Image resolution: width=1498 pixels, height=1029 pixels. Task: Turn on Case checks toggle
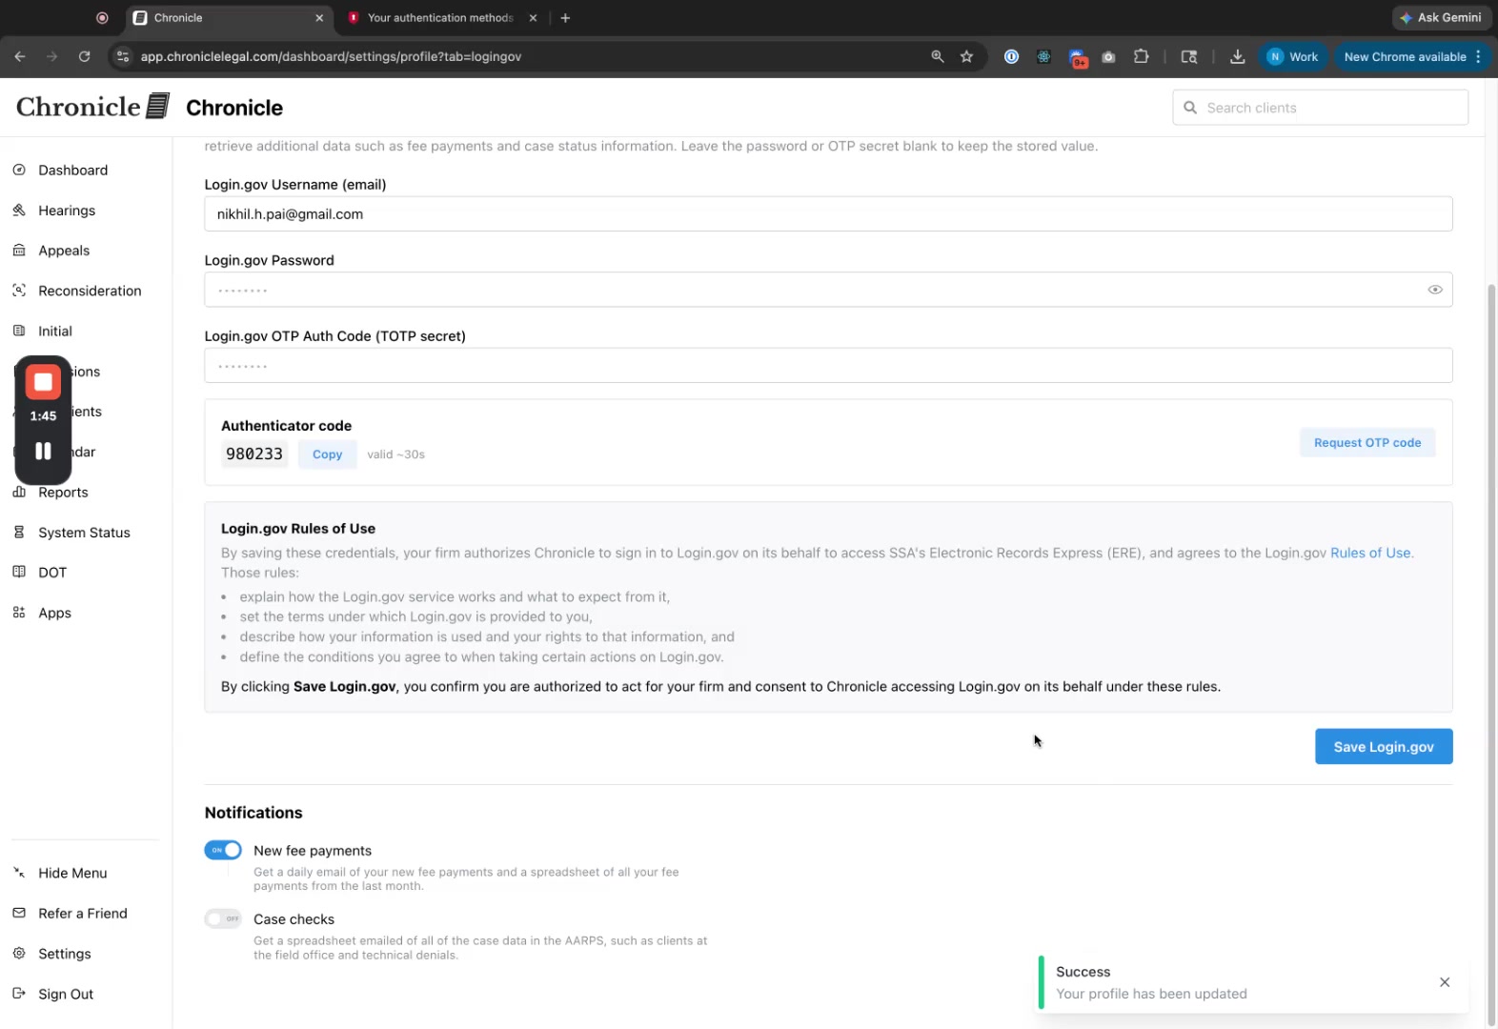click(x=223, y=918)
